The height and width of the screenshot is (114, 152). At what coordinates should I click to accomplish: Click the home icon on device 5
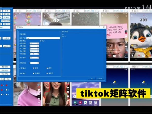click(127, 11)
